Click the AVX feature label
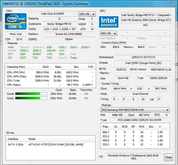 [62, 50]
